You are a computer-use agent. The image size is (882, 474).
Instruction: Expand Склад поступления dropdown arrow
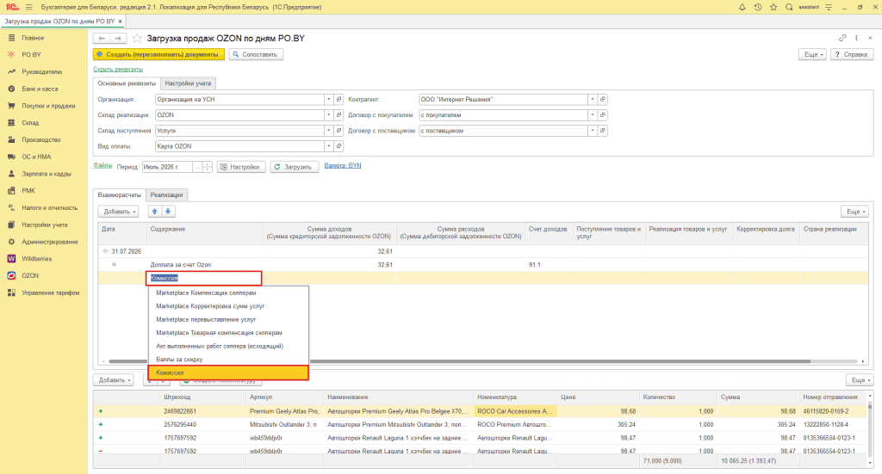tap(328, 130)
